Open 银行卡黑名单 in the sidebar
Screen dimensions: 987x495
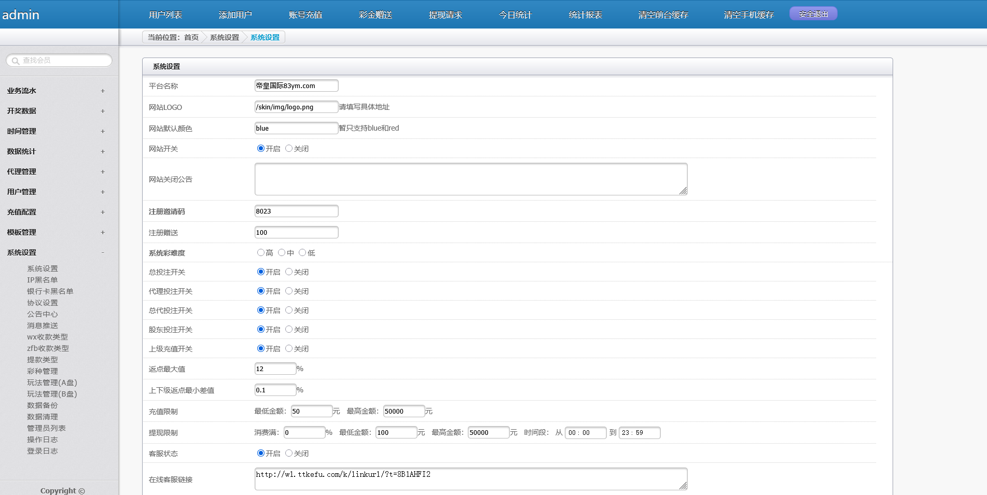50,291
